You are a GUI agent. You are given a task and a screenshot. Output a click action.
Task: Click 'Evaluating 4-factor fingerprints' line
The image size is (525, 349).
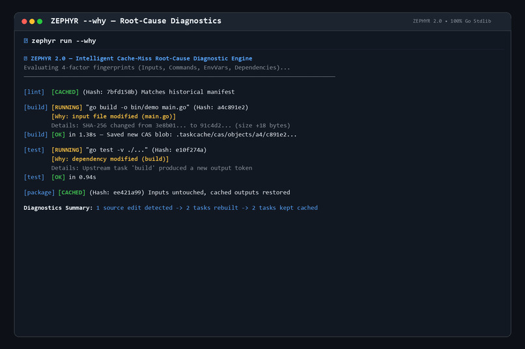(157, 68)
